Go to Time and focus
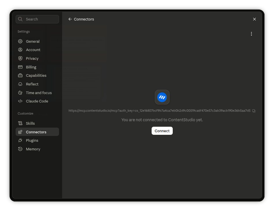Image resolution: width=274 pixels, height=211 pixels. (x=37, y=93)
